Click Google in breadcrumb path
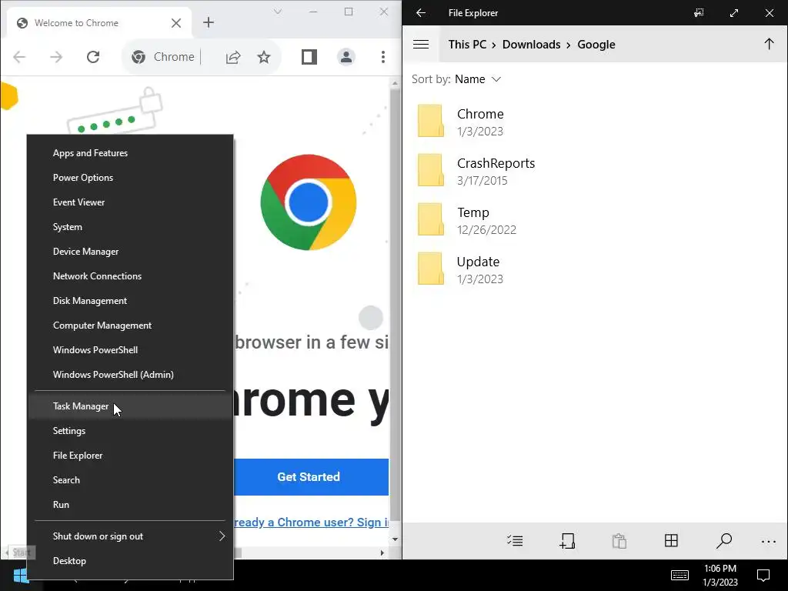788x591 pixels. point(596,44)
